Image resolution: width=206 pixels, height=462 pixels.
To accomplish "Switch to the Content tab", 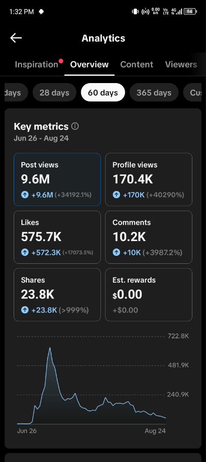I will pos(136,64).
